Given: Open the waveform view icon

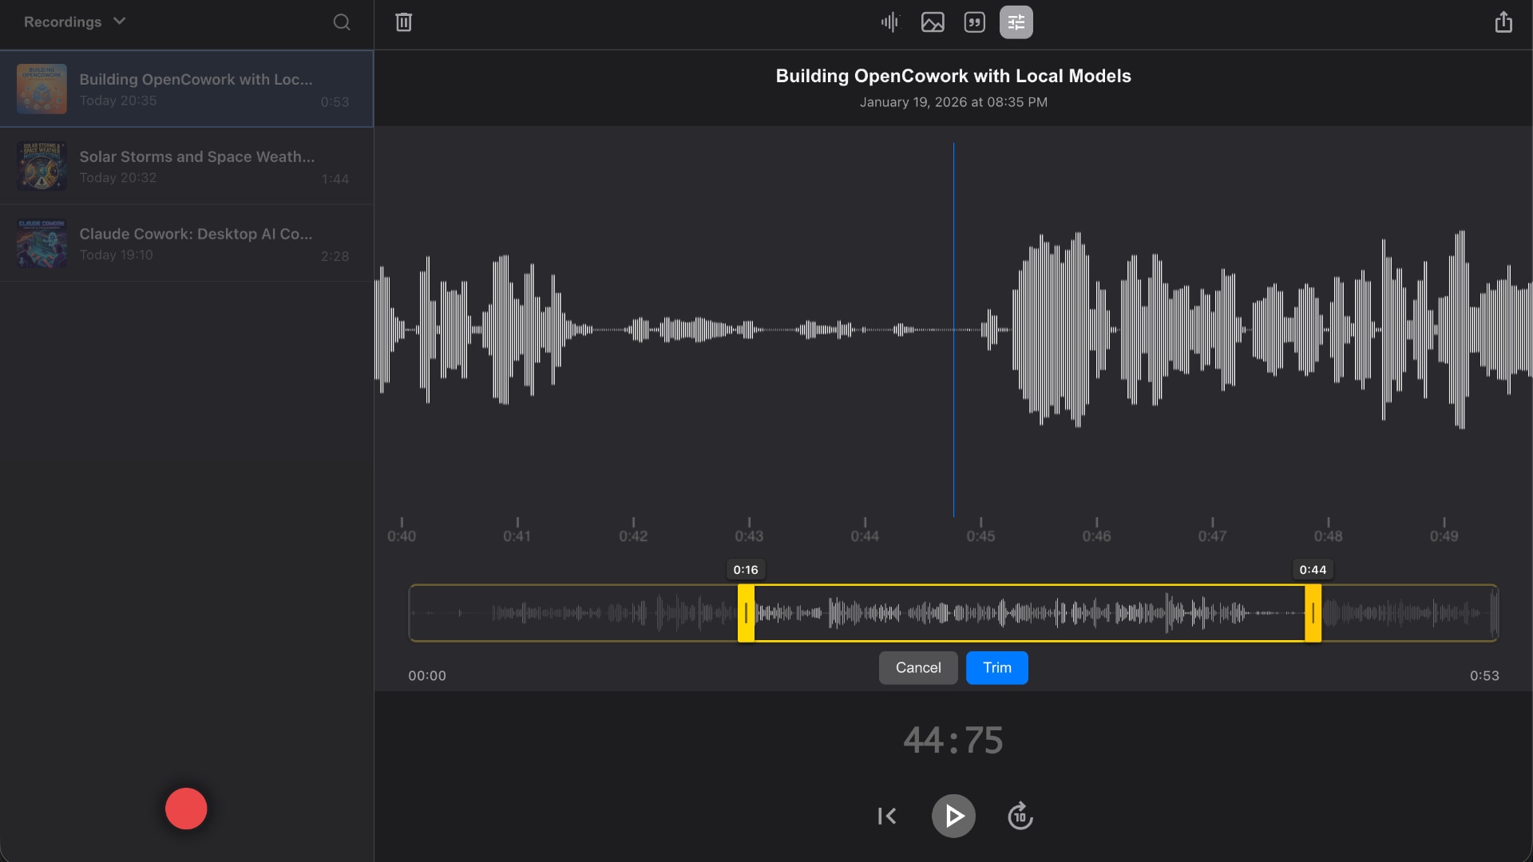Looking at the screenshot, I should 890,22.
